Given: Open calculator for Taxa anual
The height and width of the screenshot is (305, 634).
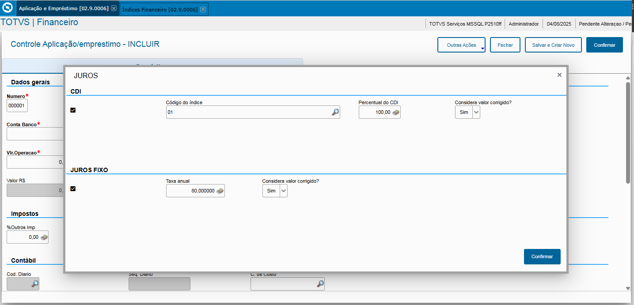Looking at the screenshot, I should pos(220,191).
